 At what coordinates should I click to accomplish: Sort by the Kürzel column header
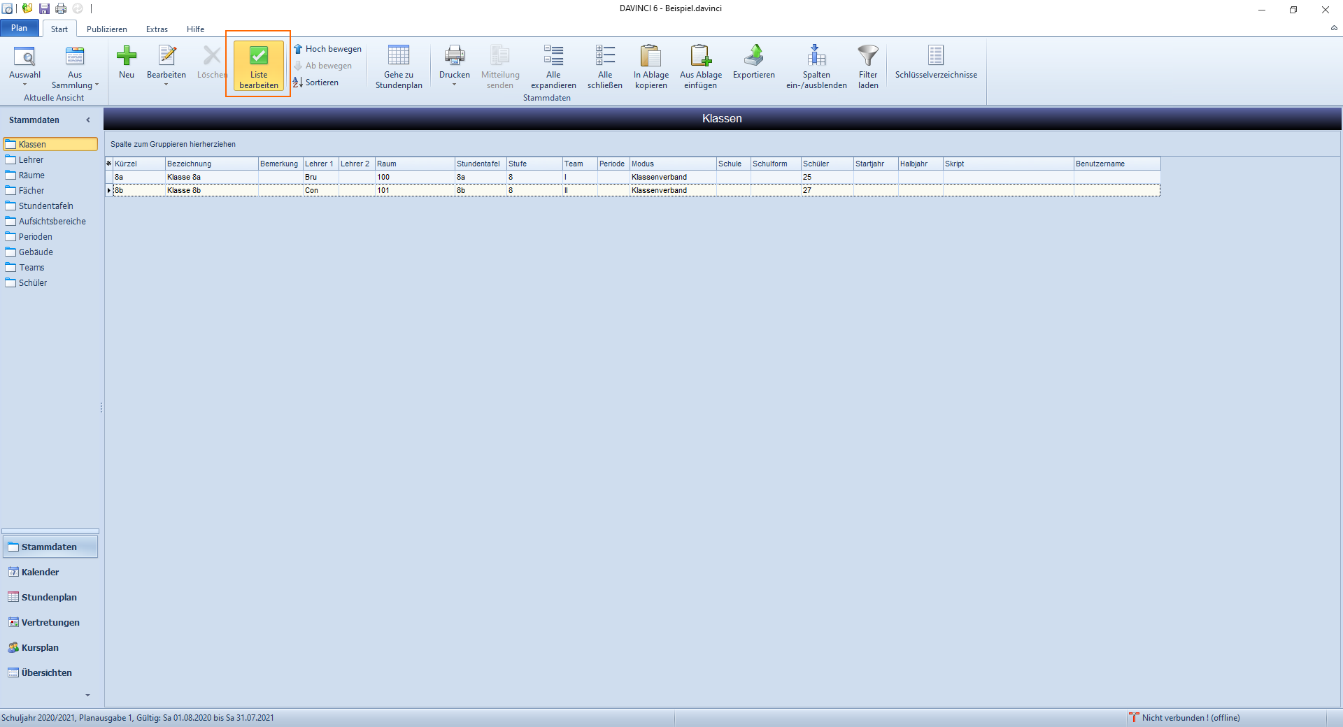pyautogui.click(x=139, y=164)
